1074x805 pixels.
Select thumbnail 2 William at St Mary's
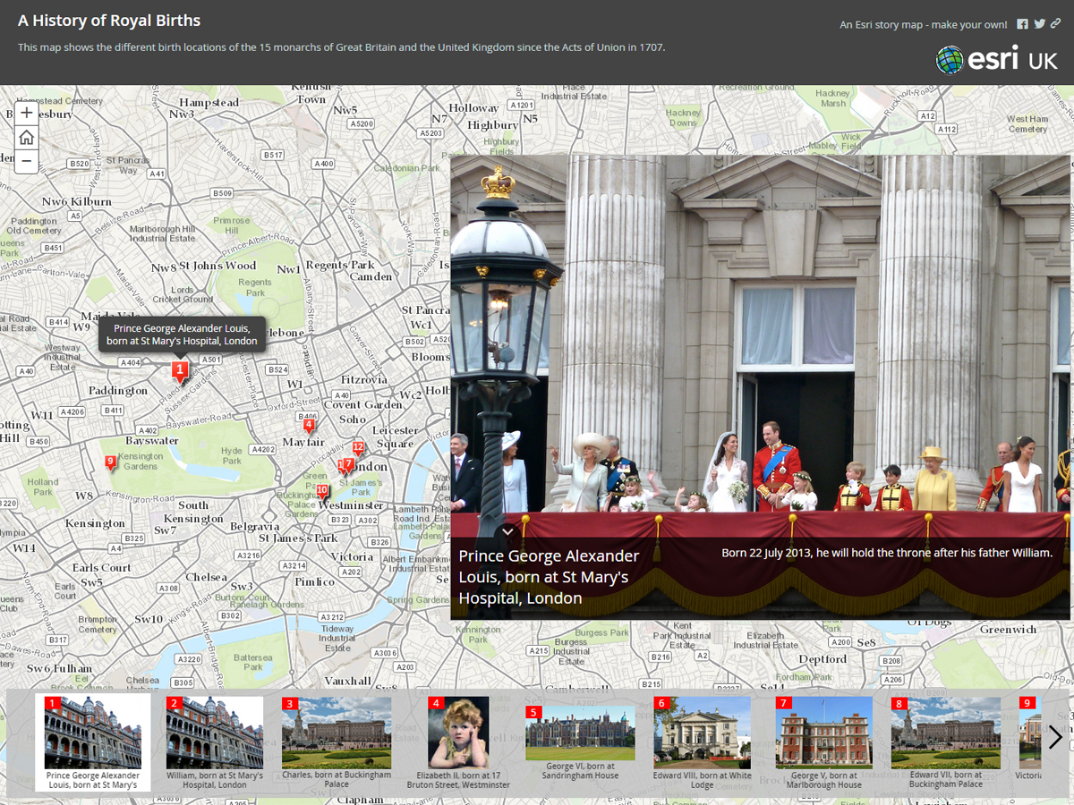point(215,742)
